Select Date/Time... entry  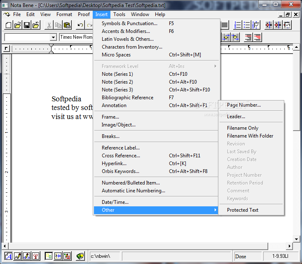coord(156,202)
